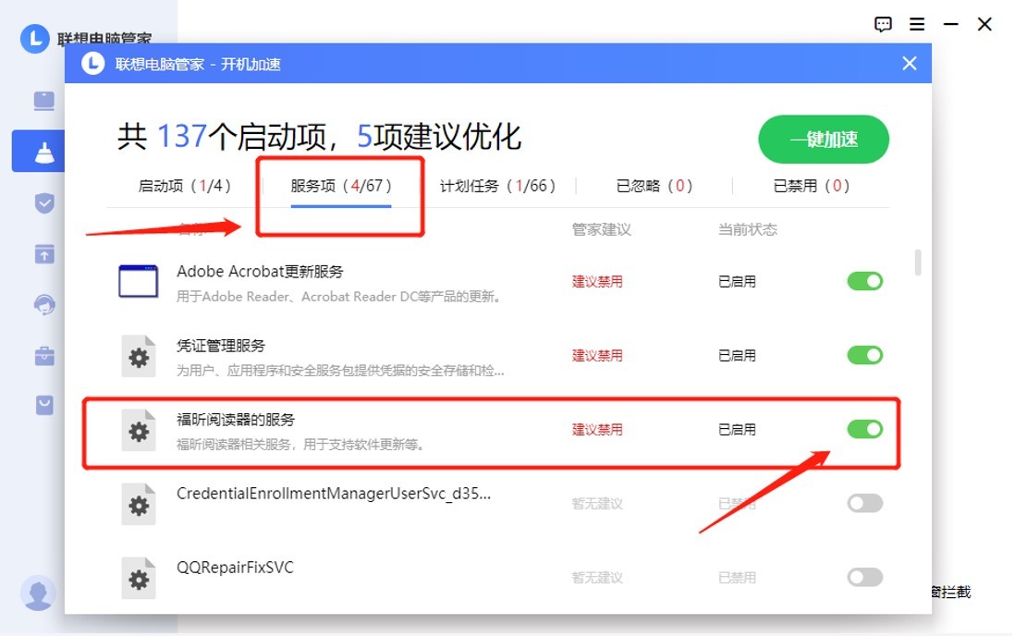Toggle off 福昕阅读器的服务

tap(865, 429)
